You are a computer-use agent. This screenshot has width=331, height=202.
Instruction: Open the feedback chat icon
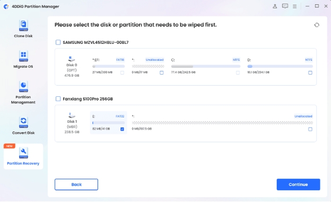(285, 6)
